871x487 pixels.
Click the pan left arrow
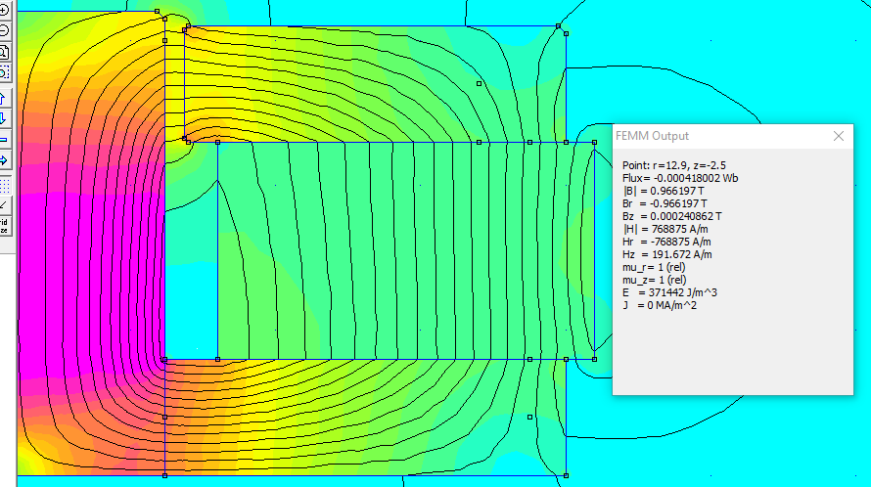pyautogui.click(x=4, y=140)
